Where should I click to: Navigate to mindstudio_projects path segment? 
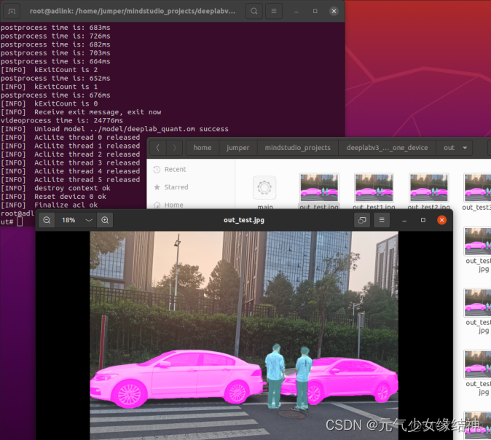tap(297, 148)
